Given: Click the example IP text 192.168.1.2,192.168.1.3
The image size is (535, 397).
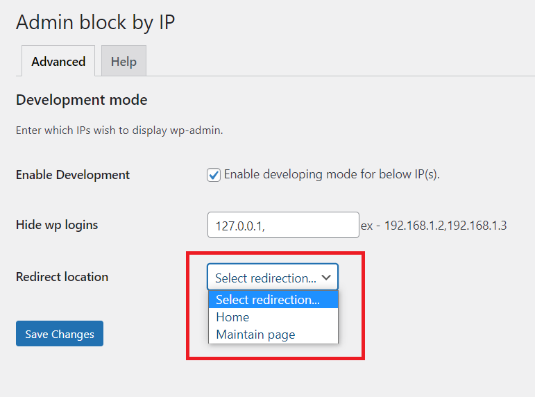Looking at the screenshot, I should 445,226.
